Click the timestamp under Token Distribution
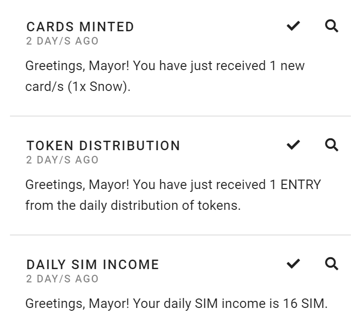The image size is (358, 334). (62, 160)
